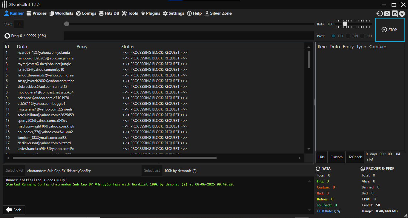The image size is (408, 218).
Task: Click the elapsed timer '0 days 00:00:04'
Action: (383, 154)
